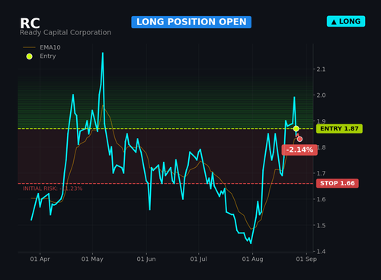
Task: Click the 1.7 price axis label
Action: (321, 173)
